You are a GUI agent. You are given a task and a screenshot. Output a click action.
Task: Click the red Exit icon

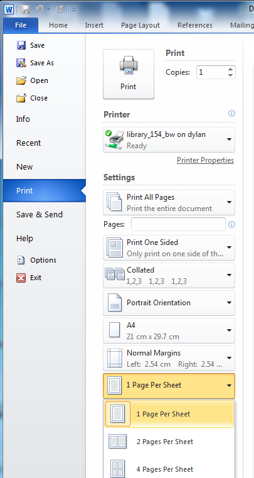tap(21, 278)
